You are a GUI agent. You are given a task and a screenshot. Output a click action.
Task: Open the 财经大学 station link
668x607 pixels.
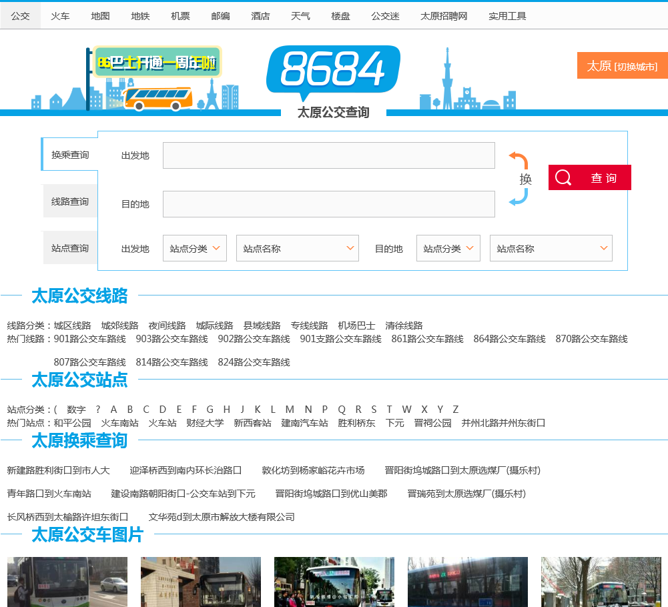[205, 422]
